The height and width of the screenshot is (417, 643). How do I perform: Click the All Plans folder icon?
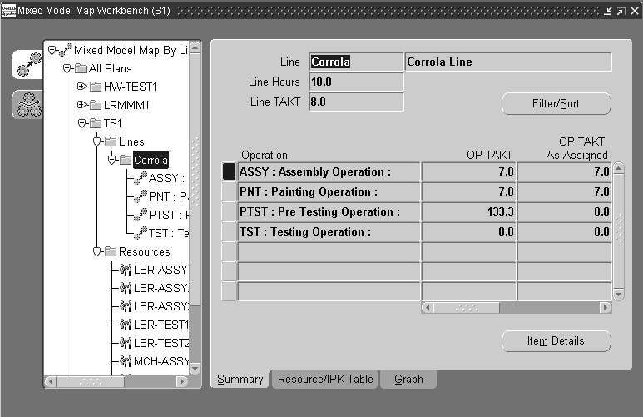point(81,68)
